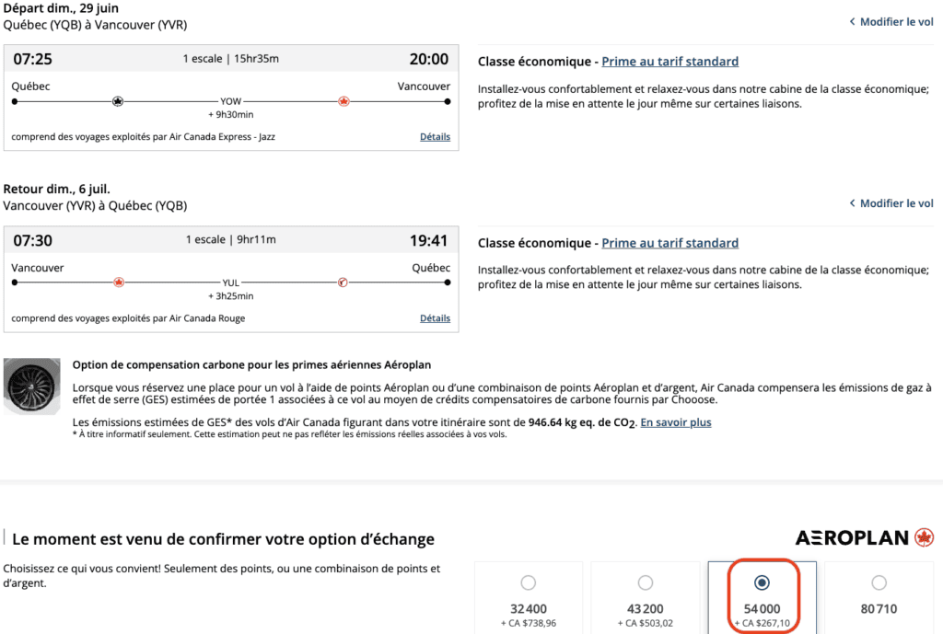
Task: Click the YUL layover label on return flight
Action: (x=230, y=282)
